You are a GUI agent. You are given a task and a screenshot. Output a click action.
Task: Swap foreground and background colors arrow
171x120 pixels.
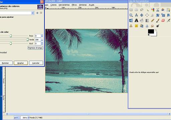click(x=156, y=30)
